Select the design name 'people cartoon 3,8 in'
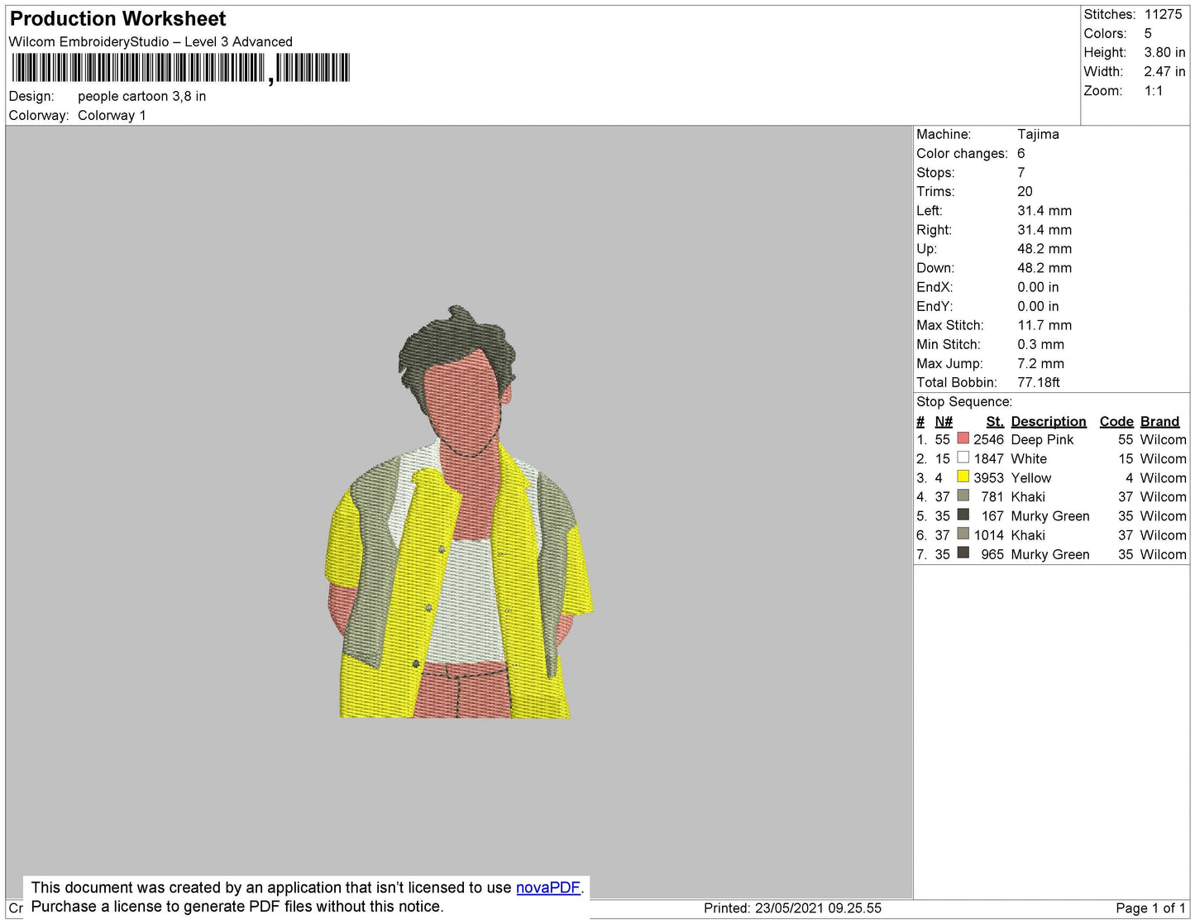1195x924 pixels. click(142, 97)
